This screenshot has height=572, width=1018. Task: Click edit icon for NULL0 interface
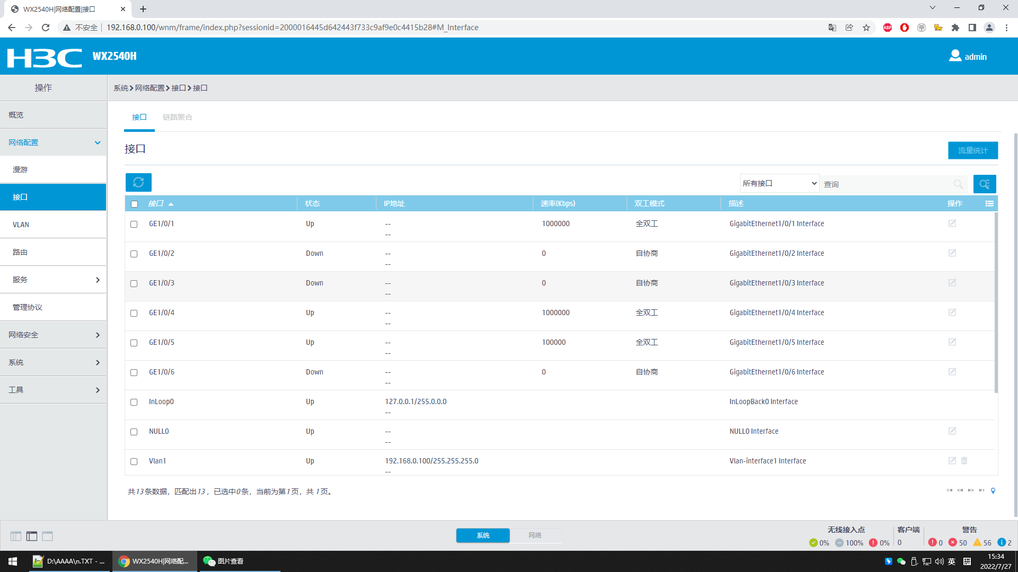point(952,431)
